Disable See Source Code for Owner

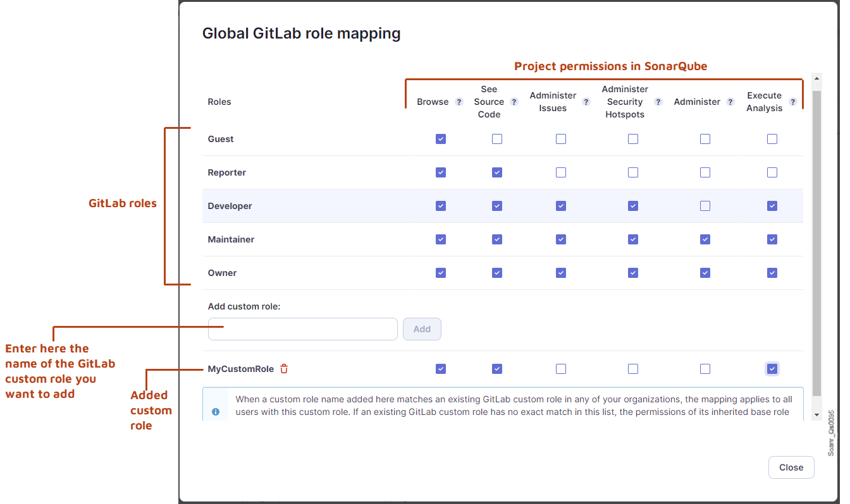(497, 273)
